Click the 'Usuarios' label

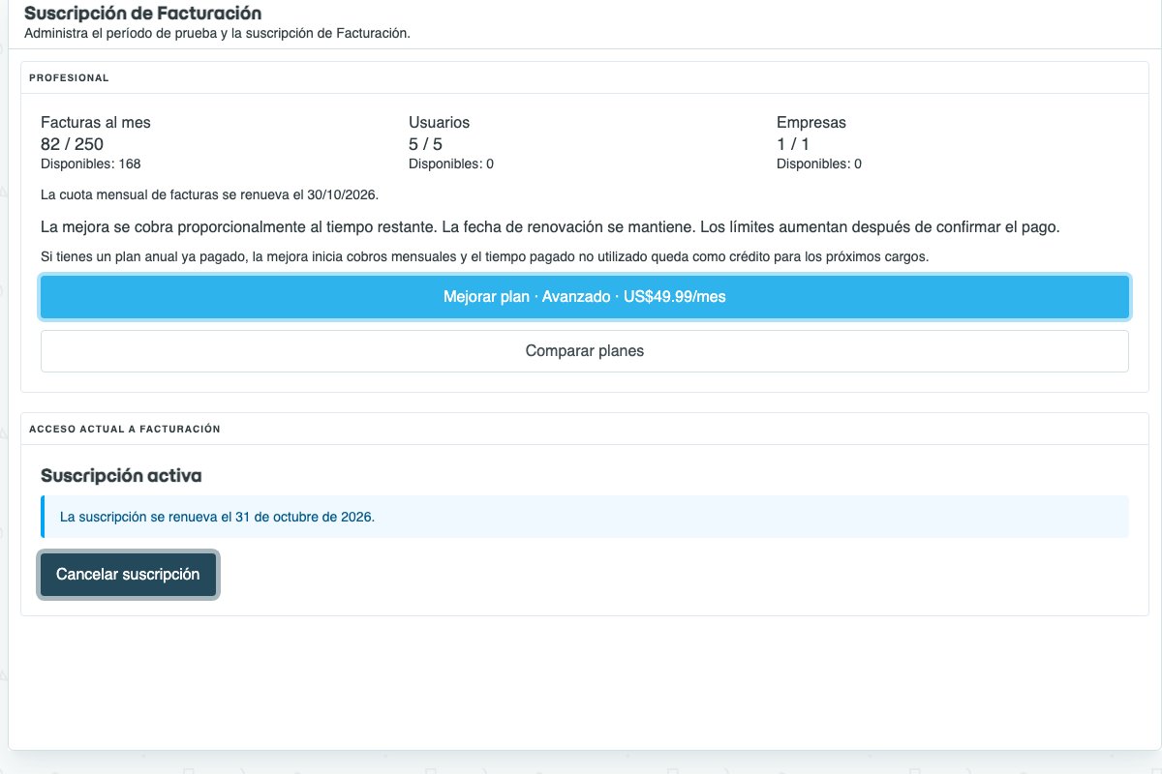coord(439,123)
